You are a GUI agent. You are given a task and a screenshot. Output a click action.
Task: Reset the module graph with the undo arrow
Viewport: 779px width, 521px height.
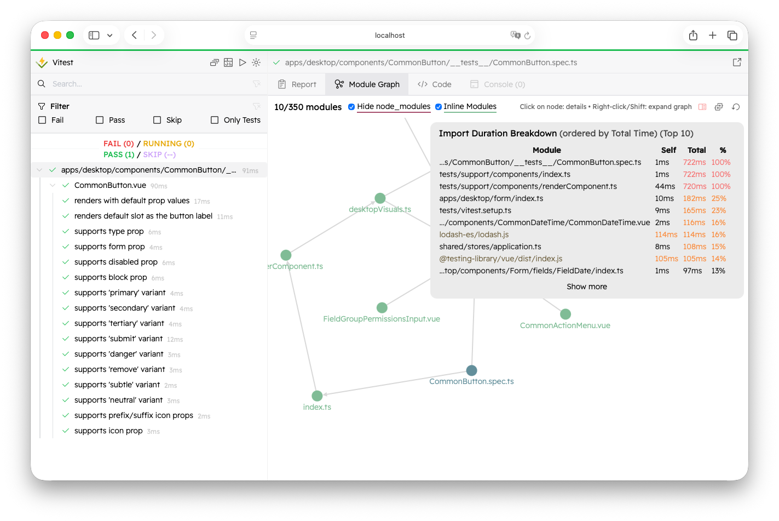tap(736, 107)
